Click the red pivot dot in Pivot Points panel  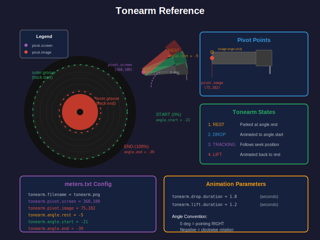coord(212,58)
